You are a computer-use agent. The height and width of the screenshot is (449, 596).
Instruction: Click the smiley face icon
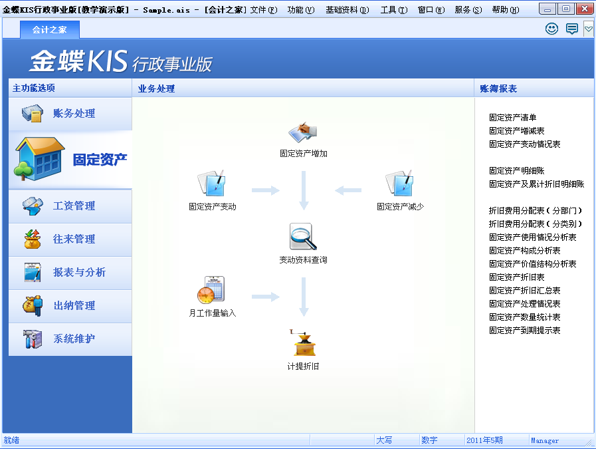click(x=551, y=29)
